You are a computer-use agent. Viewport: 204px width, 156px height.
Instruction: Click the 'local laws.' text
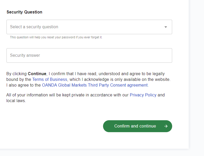pos(16,101)
